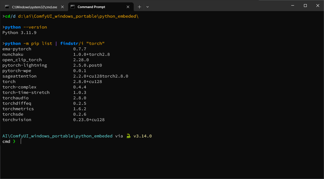Click the 'nunchaku' package name
324x179 pixels.
pyautogui.click(x=13, y=54)
